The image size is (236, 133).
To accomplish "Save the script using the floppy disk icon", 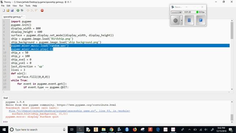I will click(12, 10).
